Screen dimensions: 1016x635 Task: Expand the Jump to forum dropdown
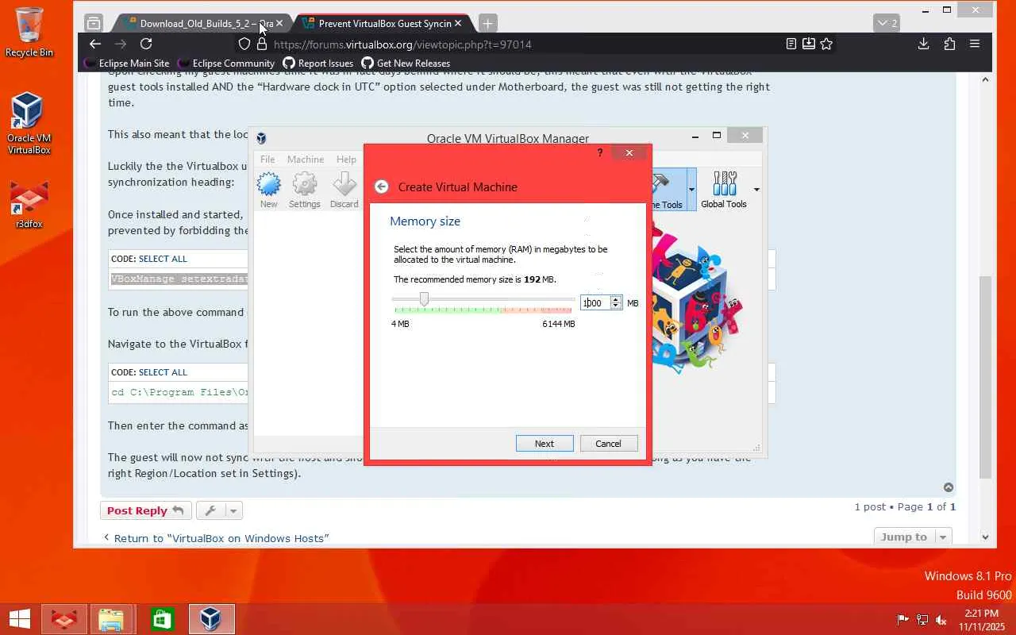click(913, 537)
